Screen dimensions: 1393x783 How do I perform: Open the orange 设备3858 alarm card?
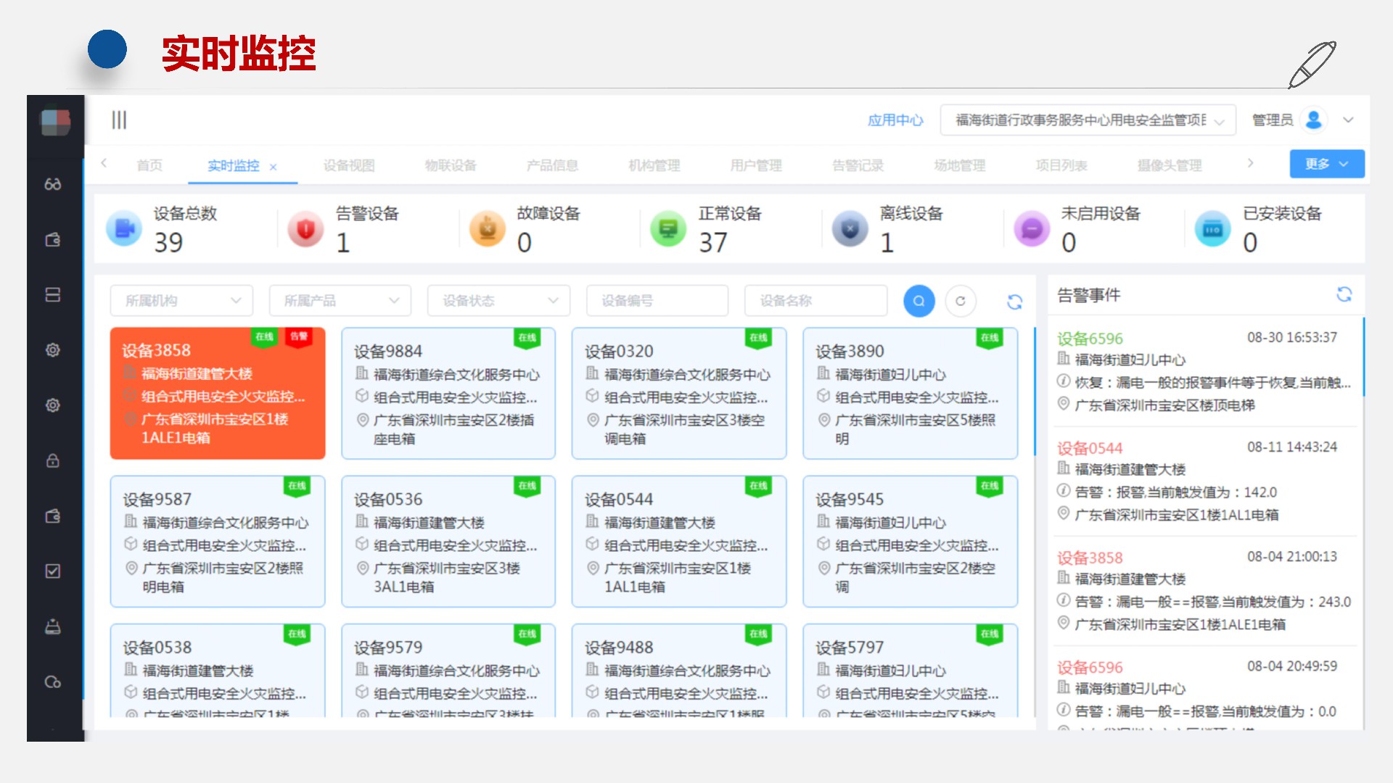217,393
